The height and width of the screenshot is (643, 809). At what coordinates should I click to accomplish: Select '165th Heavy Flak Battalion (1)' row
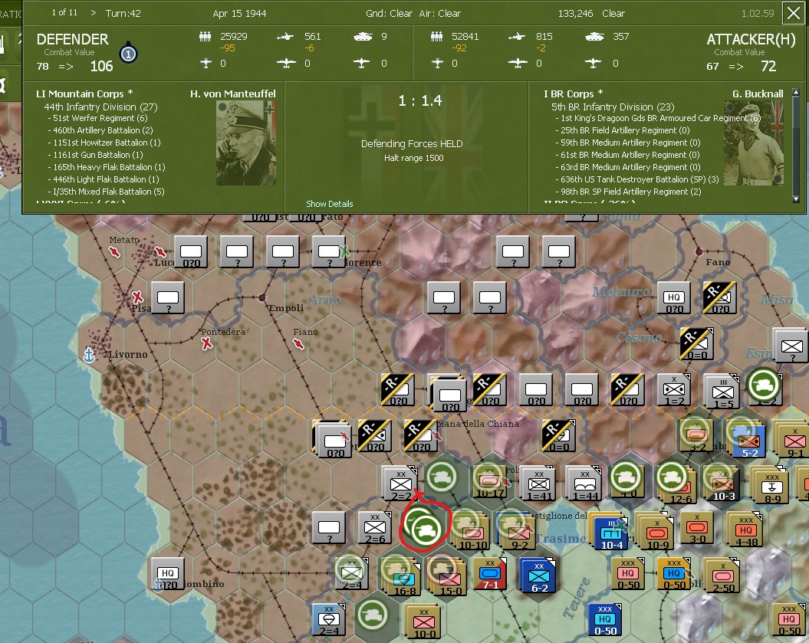pyautogui.click(x=107, y=167)
